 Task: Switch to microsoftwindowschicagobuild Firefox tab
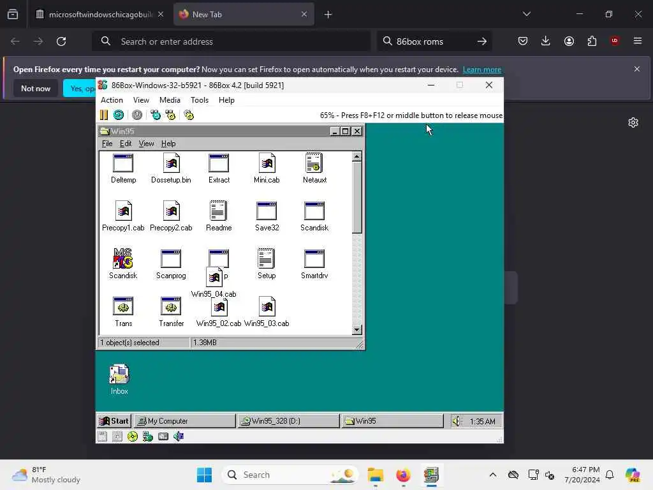click(99, 14)
